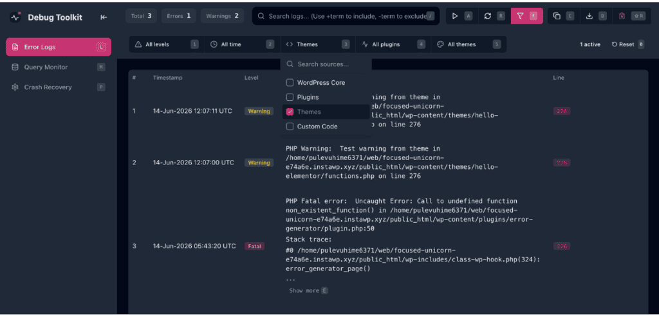Check the Custom Code checkbox

tap(290, 127)
